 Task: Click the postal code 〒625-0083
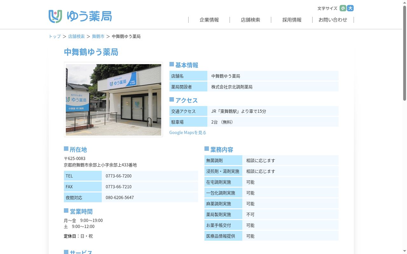tap(74, 158)
